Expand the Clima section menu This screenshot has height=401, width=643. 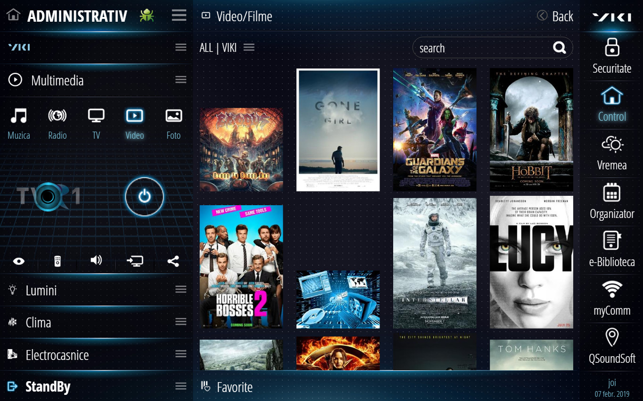click(181, 322)
